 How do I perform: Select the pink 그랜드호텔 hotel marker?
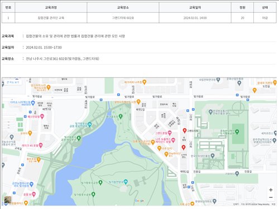tap(170, 133)
